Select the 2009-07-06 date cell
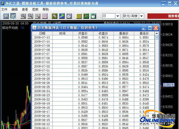This screenshot has height=129, width=179. [x=42, y=58]
